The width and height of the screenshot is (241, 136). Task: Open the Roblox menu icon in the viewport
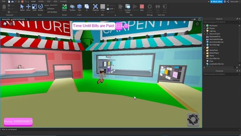[x=5, y=24]
